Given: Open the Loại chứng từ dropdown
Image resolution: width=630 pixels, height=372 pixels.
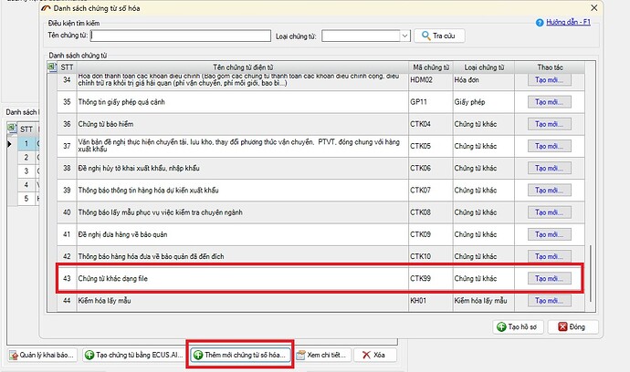Looking at the screenshot, I should pyautogui.click(x=404, y=36).
